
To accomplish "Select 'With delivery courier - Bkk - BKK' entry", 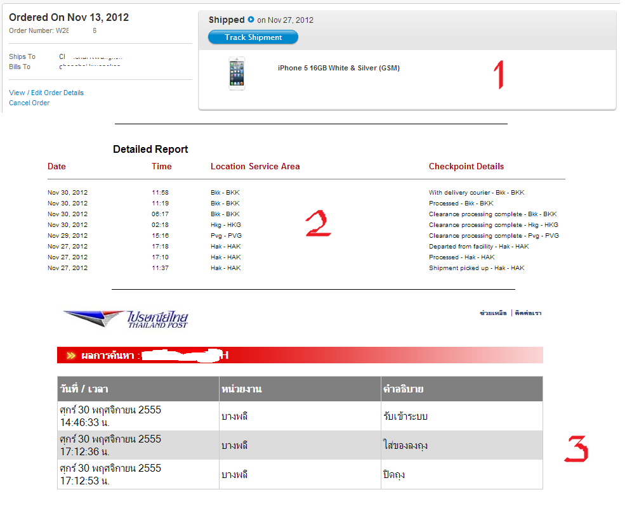I will [477, 192].
